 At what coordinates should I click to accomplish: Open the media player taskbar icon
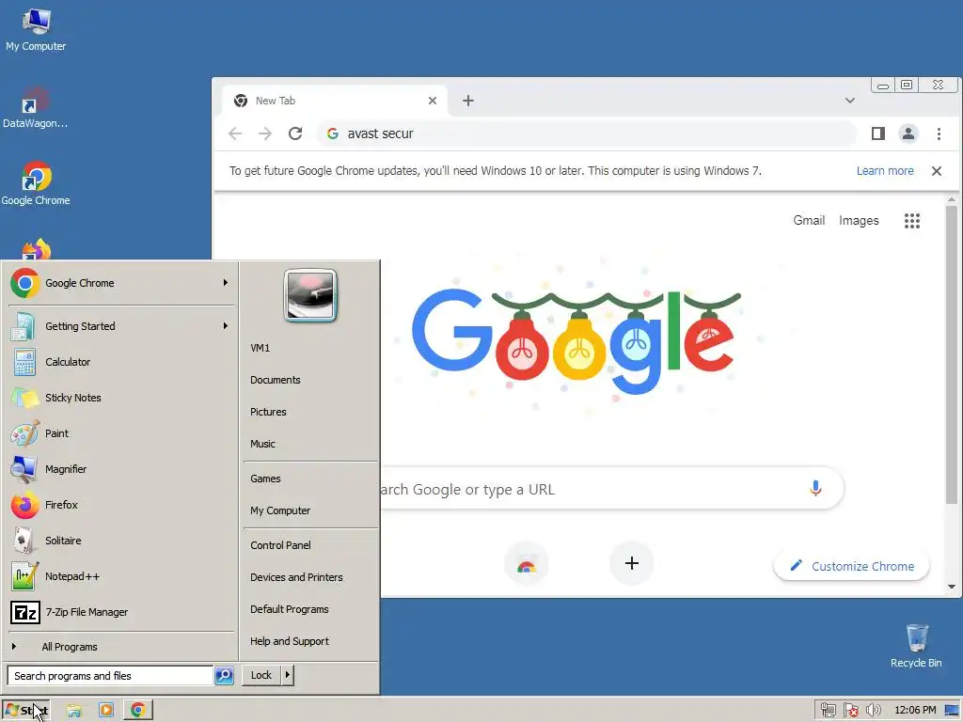105,711
